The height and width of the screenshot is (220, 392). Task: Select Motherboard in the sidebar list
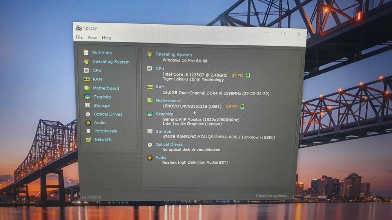pos(106,88)
